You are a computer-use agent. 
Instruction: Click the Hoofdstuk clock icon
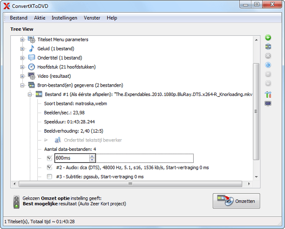click(32, 67)
